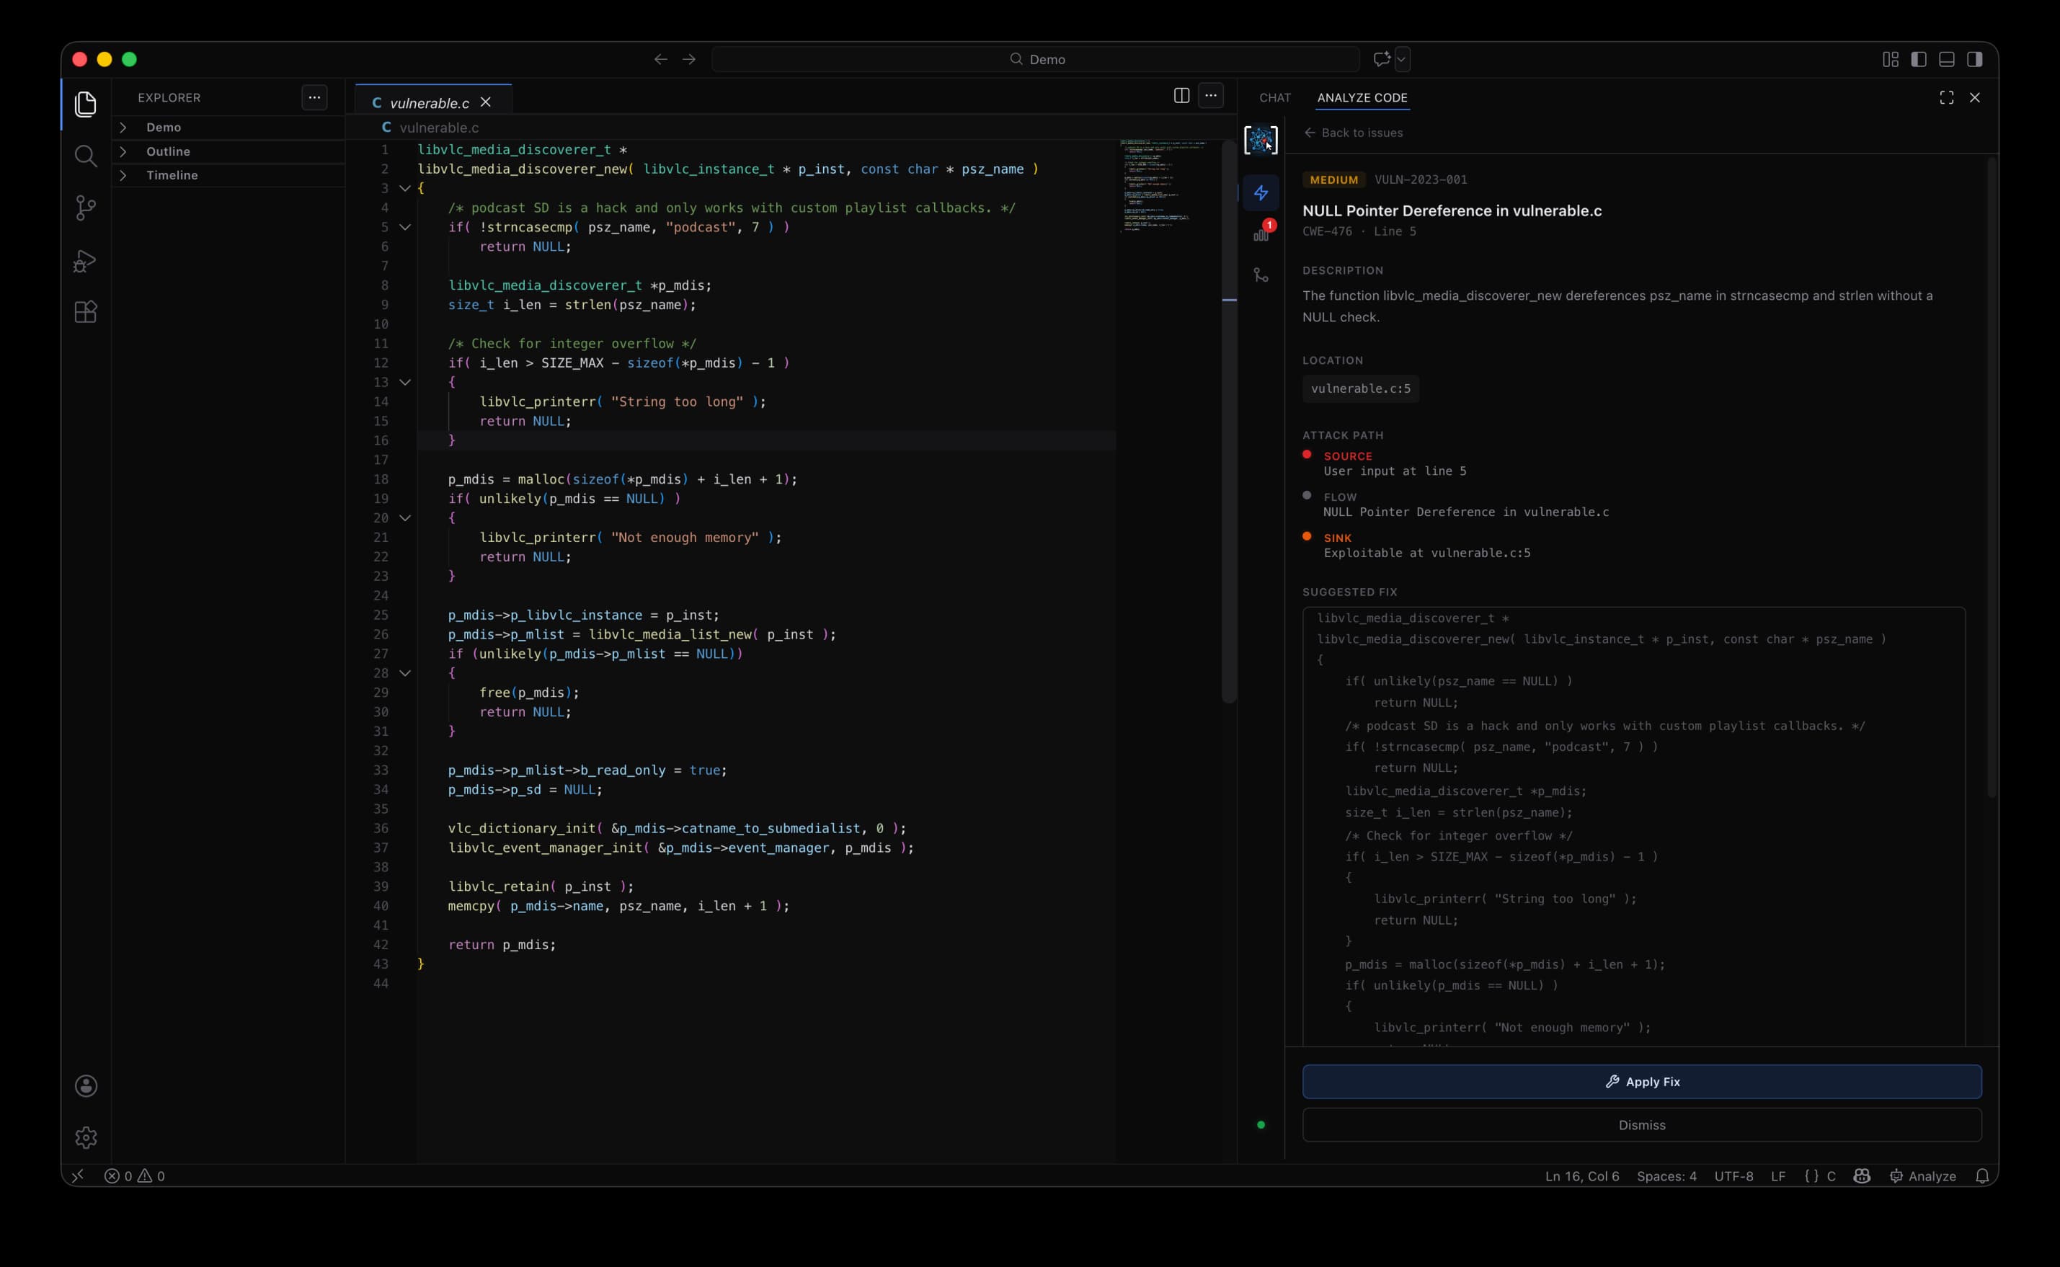Click the Apply Fix button
Image resolution: width=2060 pixels, height=1267 pixels.
click(x=1641, y=1082)
